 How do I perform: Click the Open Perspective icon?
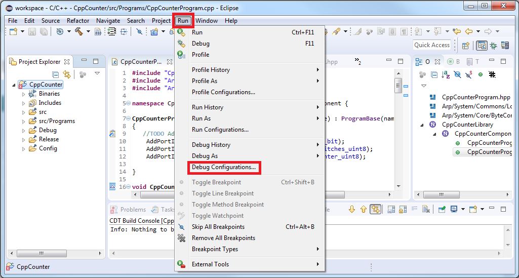coord(466,46)
